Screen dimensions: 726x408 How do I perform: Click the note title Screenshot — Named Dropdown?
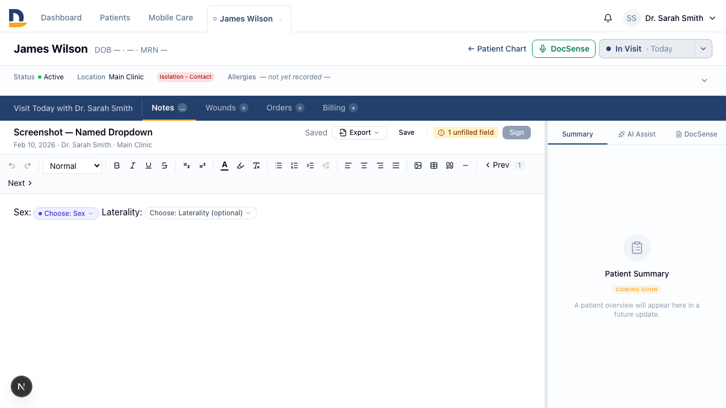coord(83,132)
